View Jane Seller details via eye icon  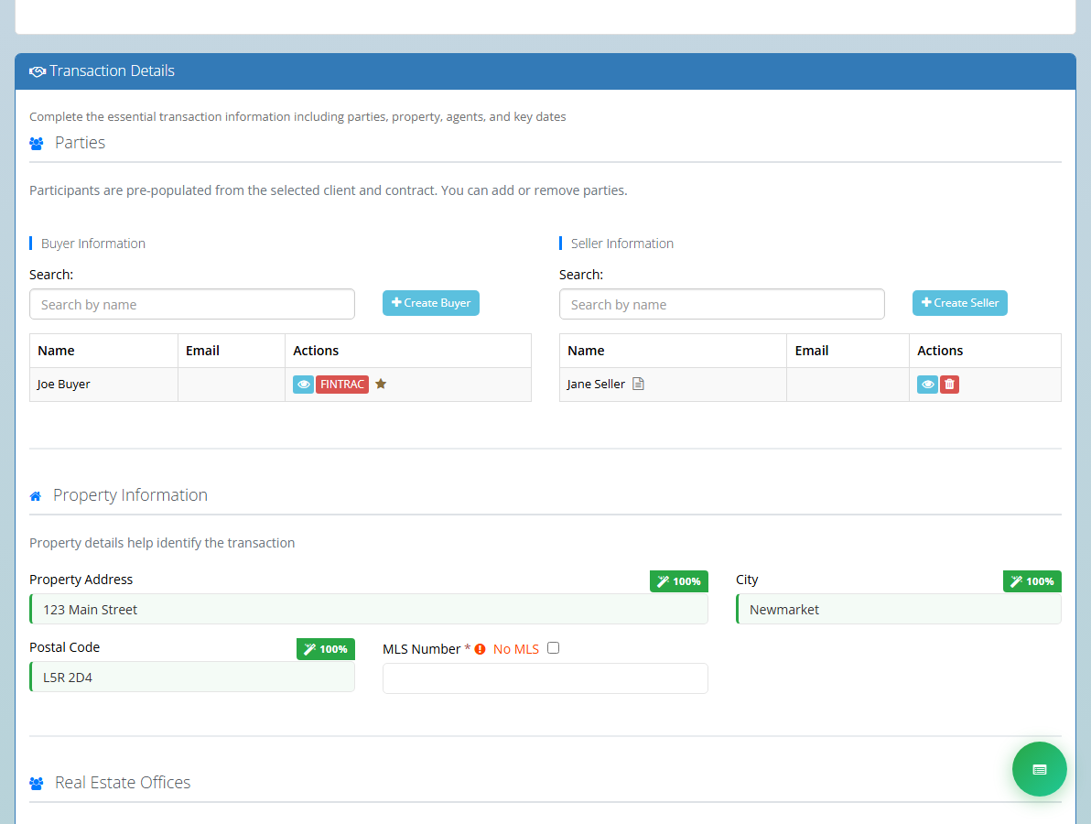[927, 385]
